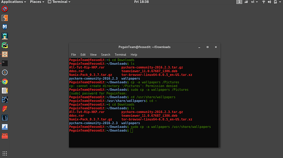This screenshot has width=283, height=158.
Task: Open Armitage from the dock
Action: point(5,36)
